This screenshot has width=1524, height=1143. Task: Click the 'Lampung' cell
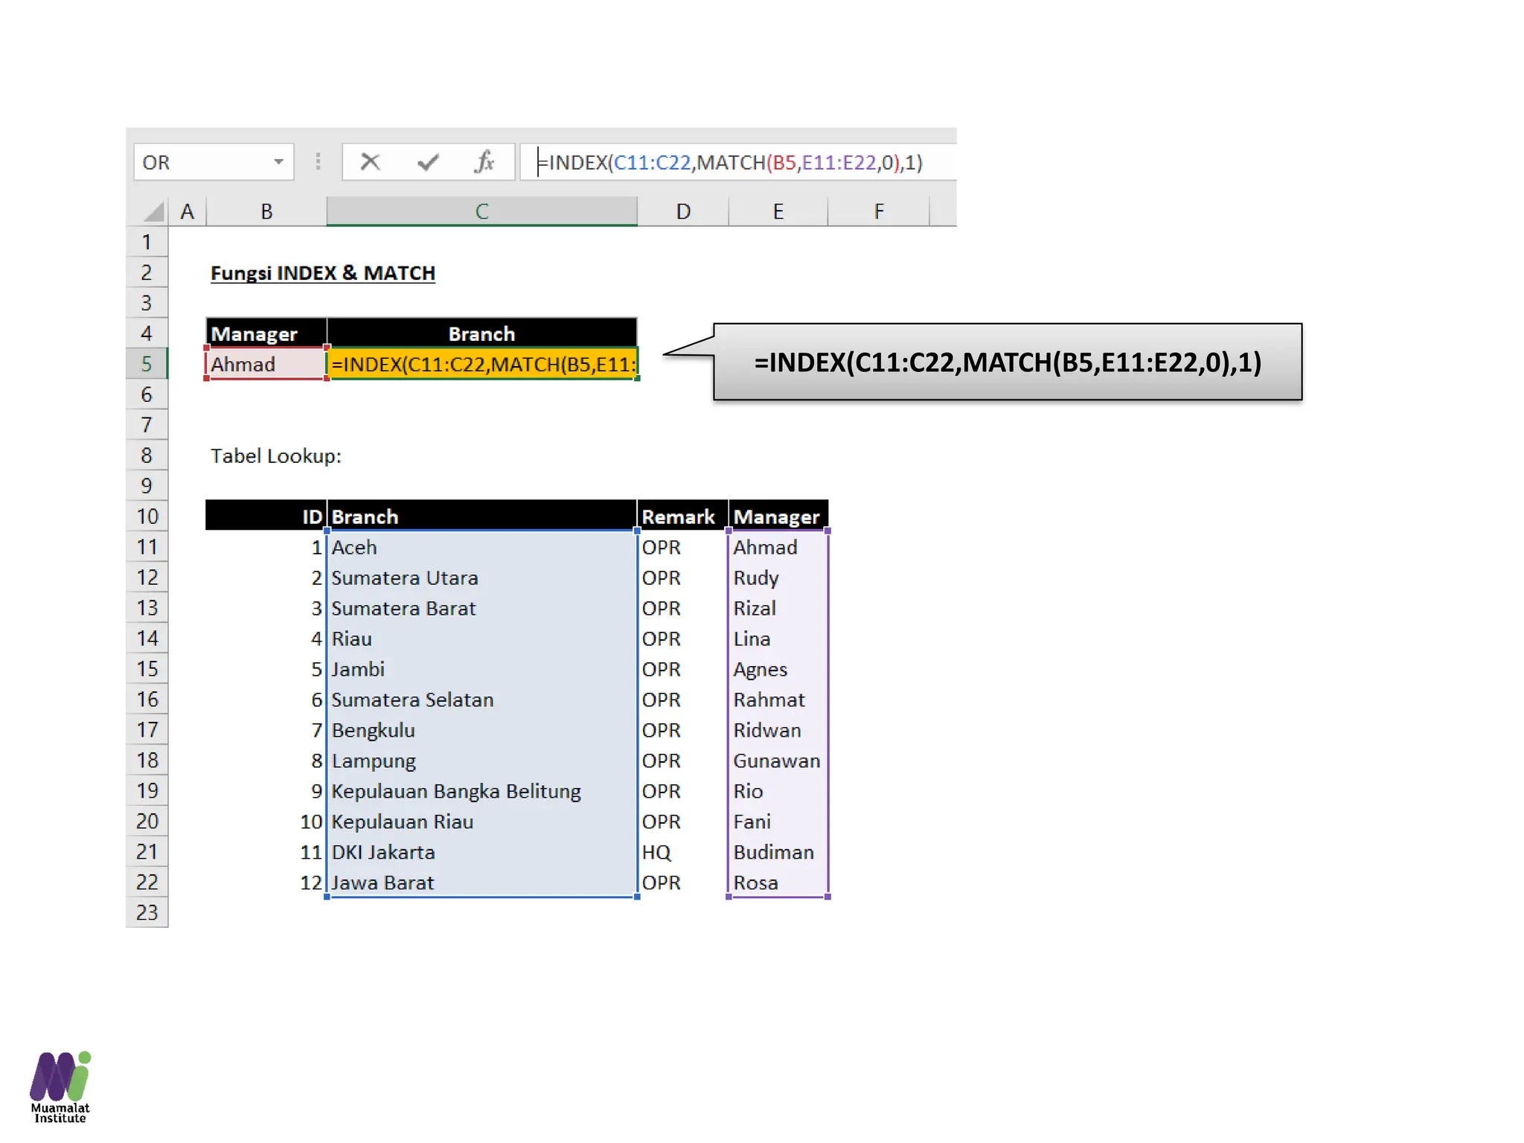pyautogui.click(x=482, y=761)
